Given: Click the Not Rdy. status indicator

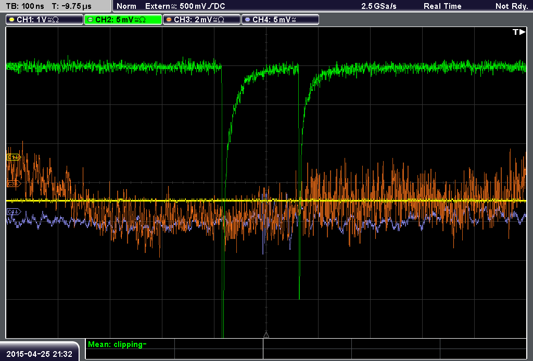Looking at the screenshot, I should pyautogui.click(x=512, y=6).
